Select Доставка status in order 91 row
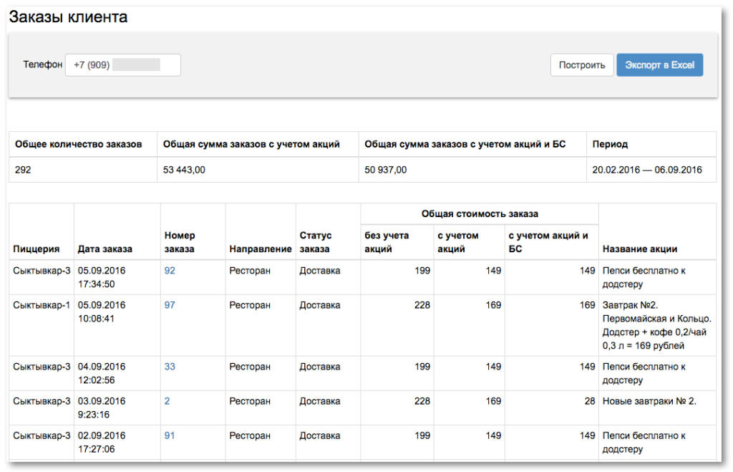733x472 pixels. point(320,435)
